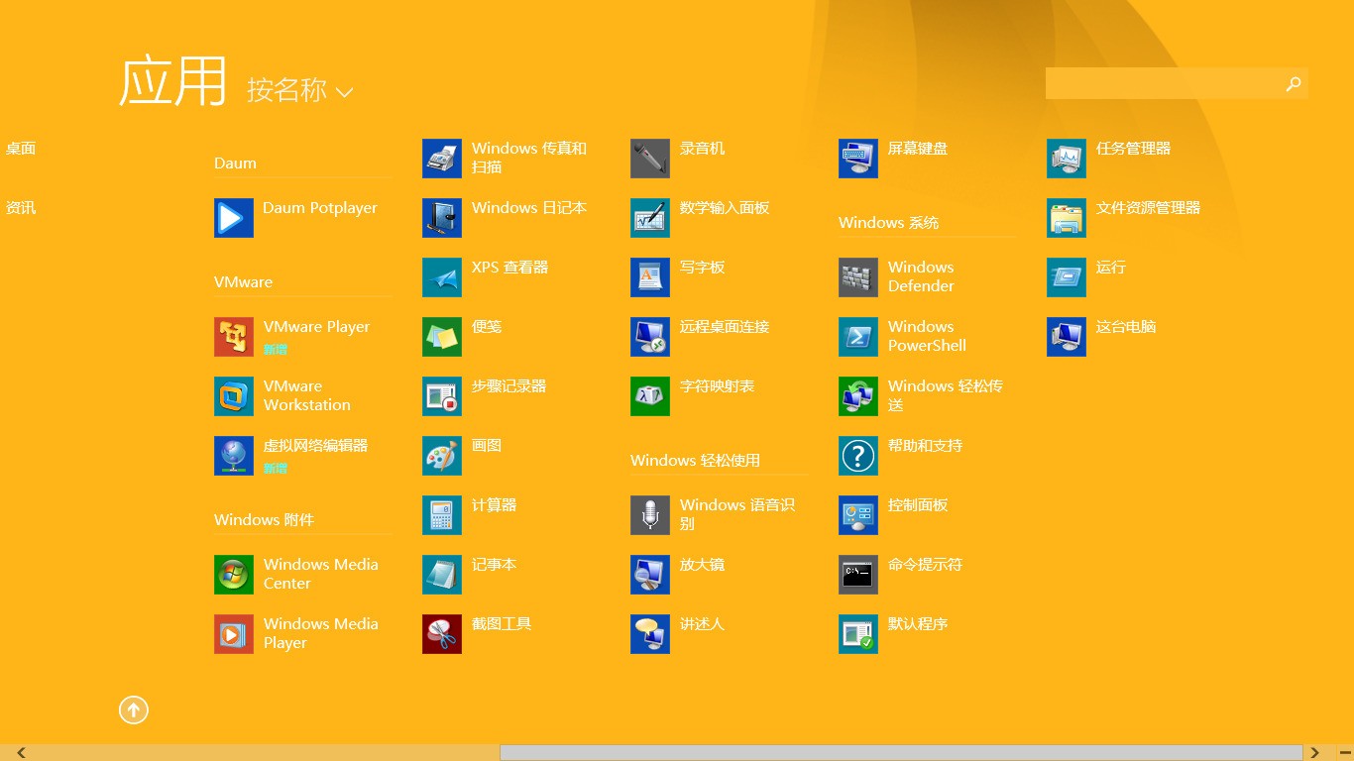Open 便笺 sticky notes icon
The height and width of the screenshot is (761, 1354).
(x=442, y=337)
